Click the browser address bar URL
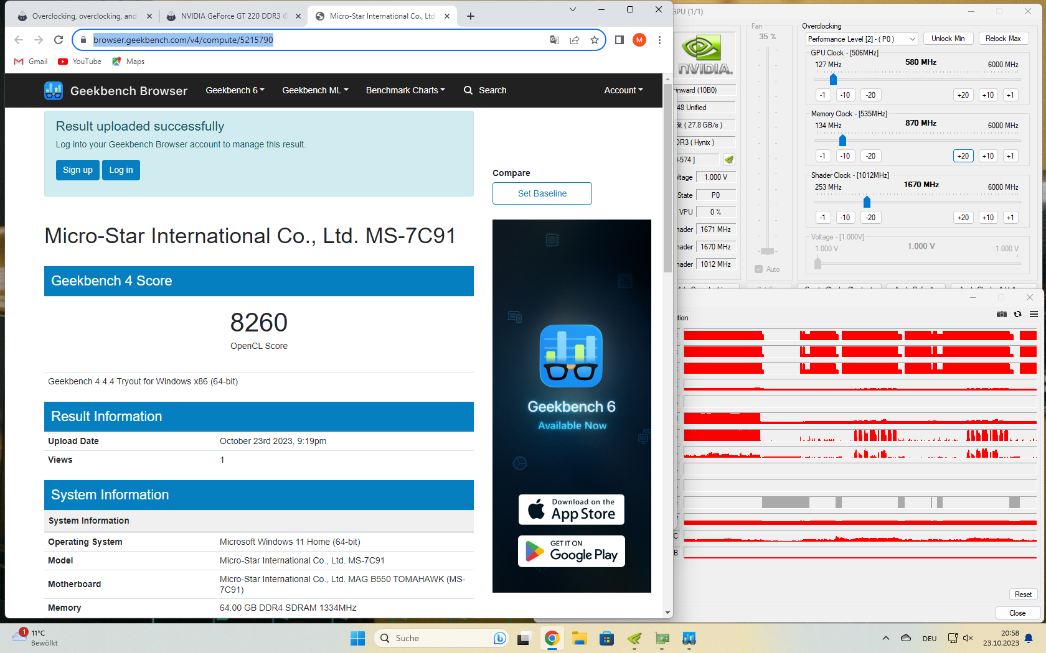1046x653 pixels. [183, 40]
